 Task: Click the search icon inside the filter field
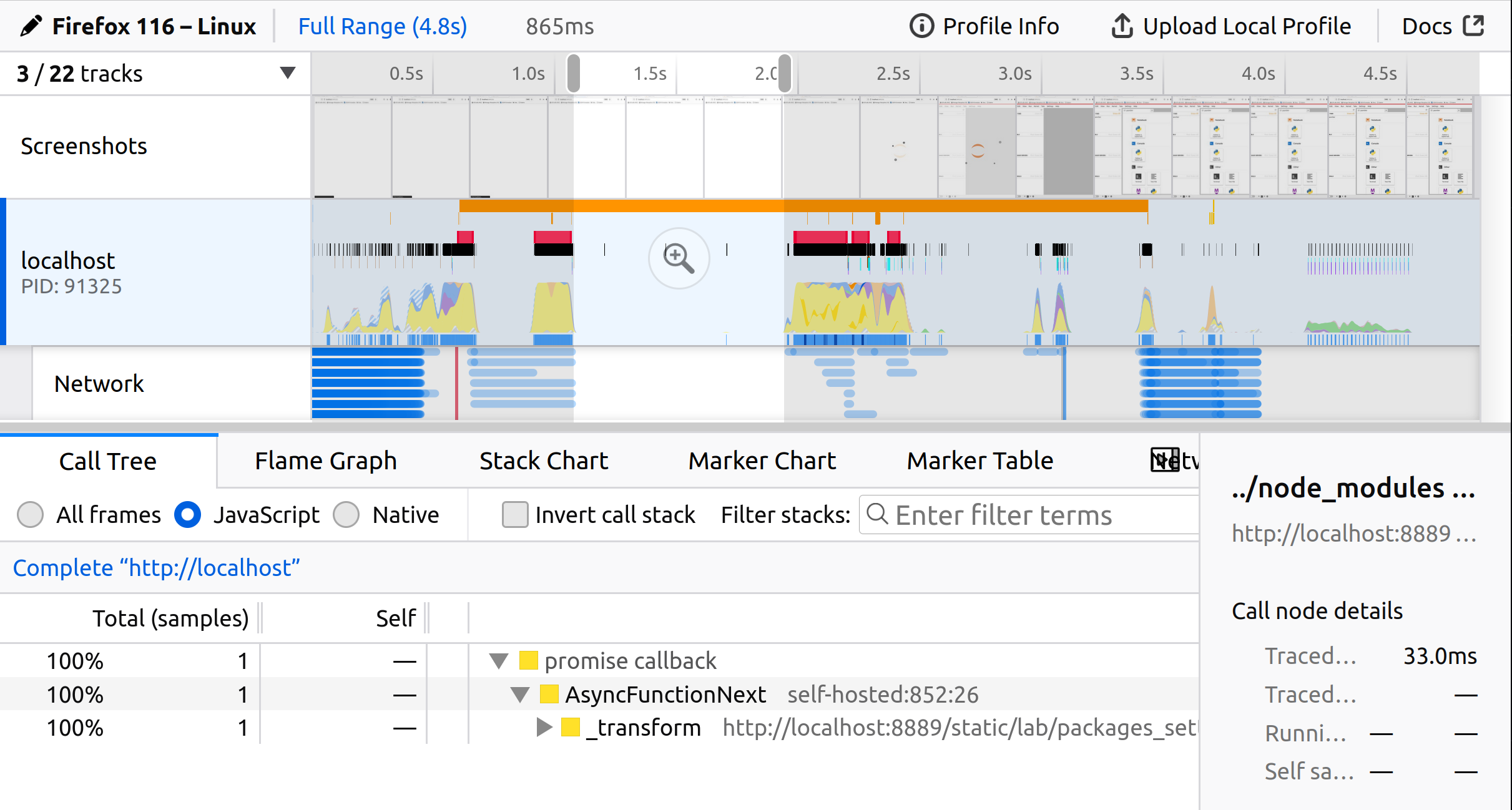pos(878,515)
